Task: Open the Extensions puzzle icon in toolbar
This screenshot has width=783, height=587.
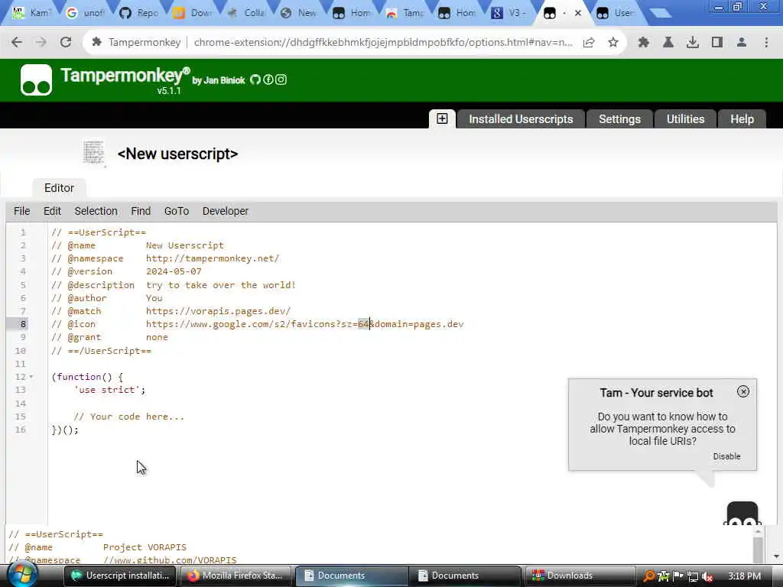Action: 644,43
